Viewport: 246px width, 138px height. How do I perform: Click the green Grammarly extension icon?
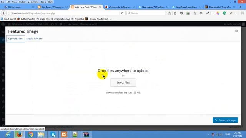(x=224, y=13)
